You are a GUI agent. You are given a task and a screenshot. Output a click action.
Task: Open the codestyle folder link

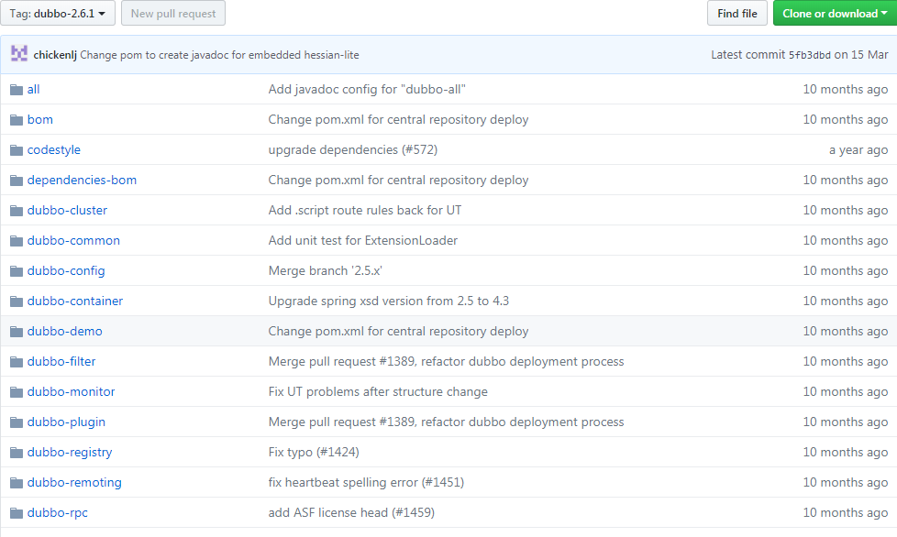(x=54, y=149)
